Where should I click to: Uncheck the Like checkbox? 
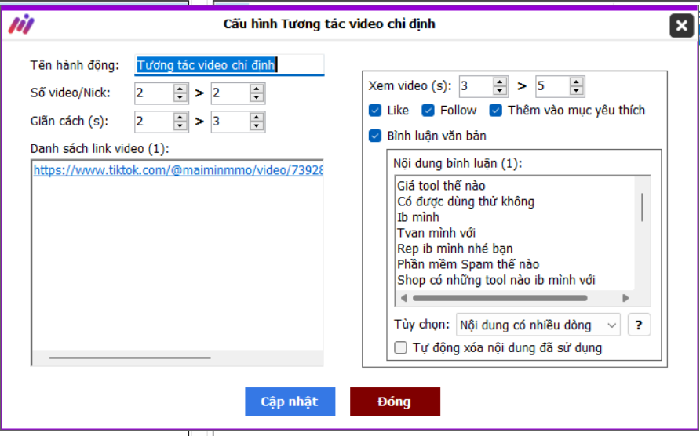coord(375,111)
